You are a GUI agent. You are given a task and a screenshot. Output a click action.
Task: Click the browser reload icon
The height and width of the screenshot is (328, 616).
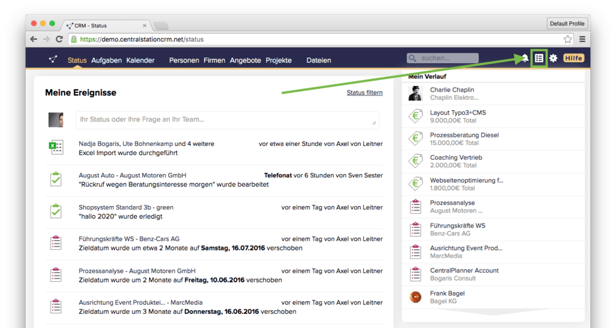click(59, 39)
